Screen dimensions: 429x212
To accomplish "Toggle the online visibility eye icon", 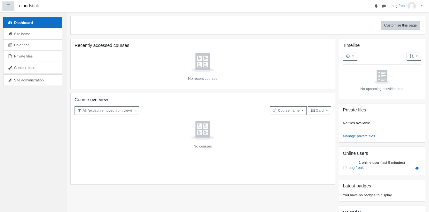I will (417, 168).
